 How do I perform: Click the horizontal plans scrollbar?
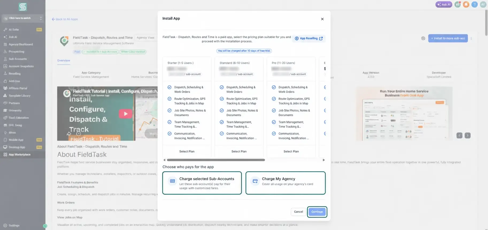216,160
